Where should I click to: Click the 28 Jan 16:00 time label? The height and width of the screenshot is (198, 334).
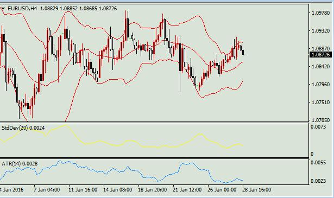coord(256,190)
